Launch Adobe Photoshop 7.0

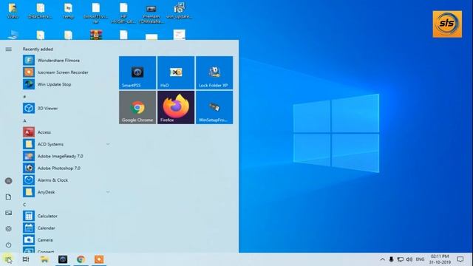pos(67,168)
